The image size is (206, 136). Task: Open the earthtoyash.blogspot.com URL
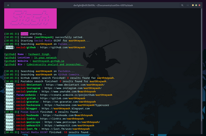(66, 108)
